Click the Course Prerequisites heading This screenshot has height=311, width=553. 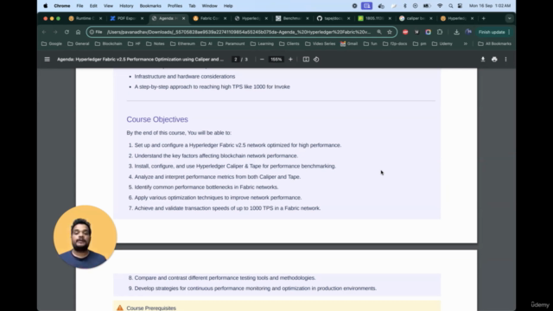tap(151, 308)
